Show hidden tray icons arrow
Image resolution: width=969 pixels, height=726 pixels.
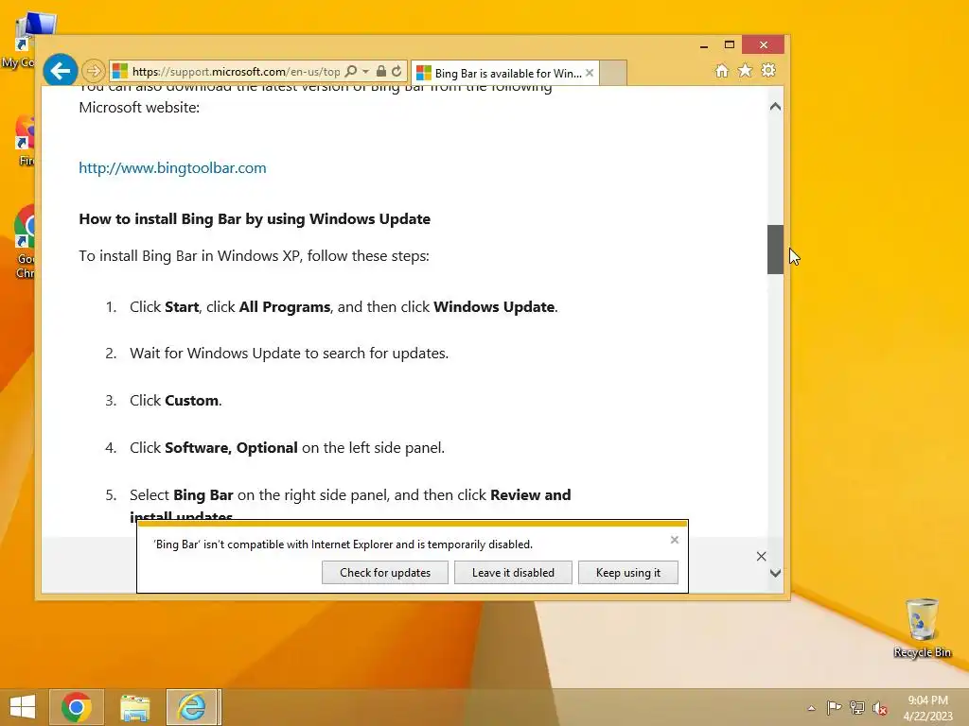pyautogui.click(x=811, y=708)
